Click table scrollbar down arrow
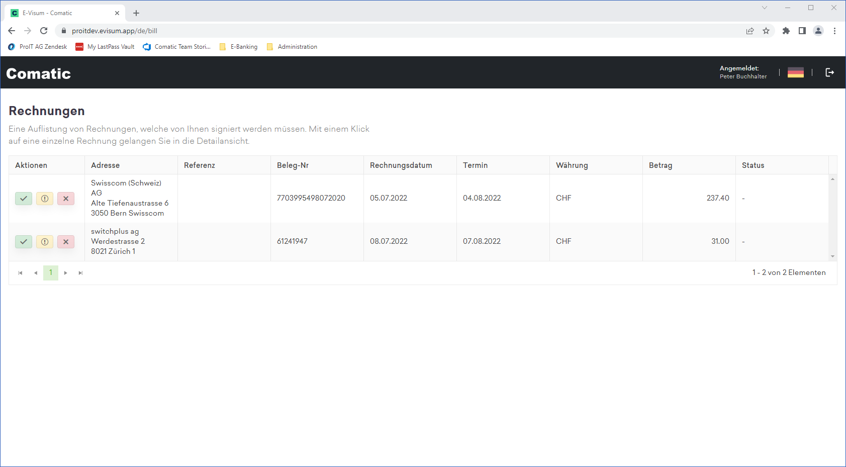The image size is (846, 467). pos(833,256)
